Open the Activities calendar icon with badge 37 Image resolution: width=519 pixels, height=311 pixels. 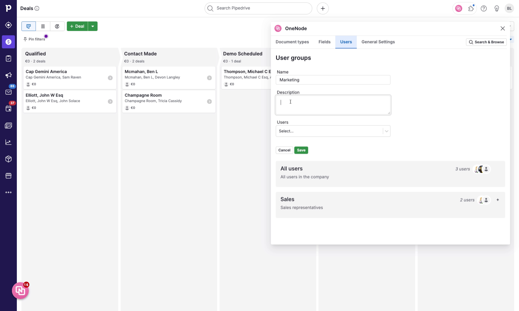(8, 109)
